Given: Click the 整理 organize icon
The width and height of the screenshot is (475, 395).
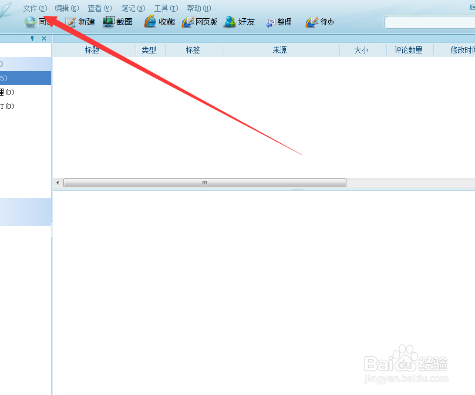Looking at the screenshot, I should tap(271, 23).
